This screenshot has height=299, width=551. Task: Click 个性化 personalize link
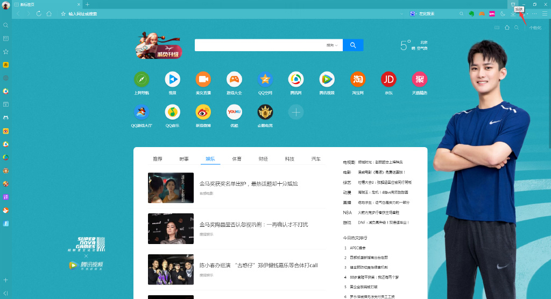pyautogui.click(x=535, y=28)
